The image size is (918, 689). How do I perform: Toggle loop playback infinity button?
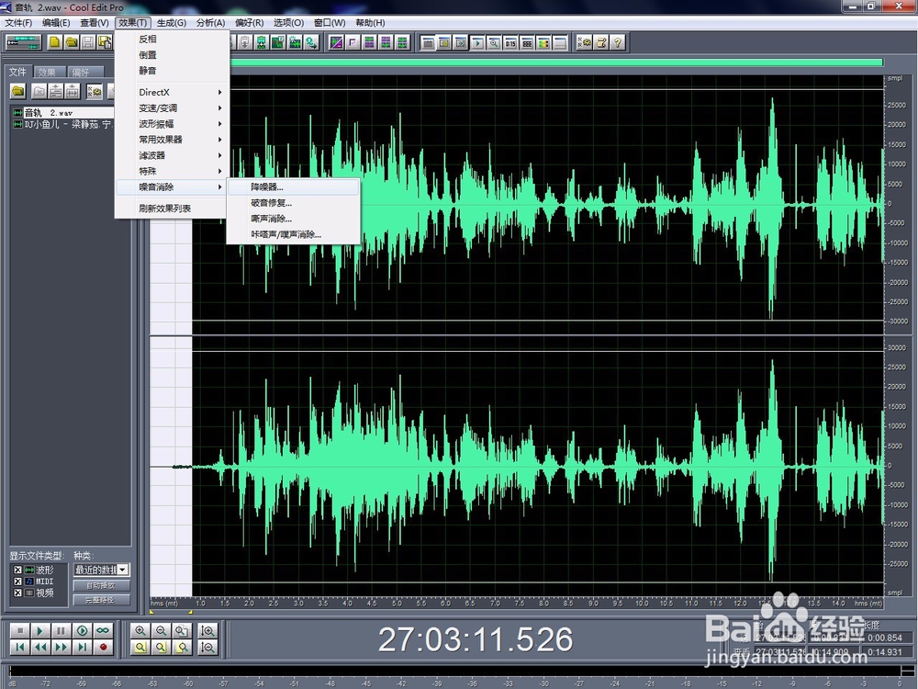(103, 630)
